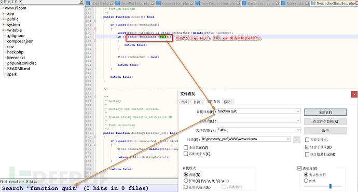Choose 始终 transparency option
The width and height of the screenshot is (358, 192).
(306, 181)
